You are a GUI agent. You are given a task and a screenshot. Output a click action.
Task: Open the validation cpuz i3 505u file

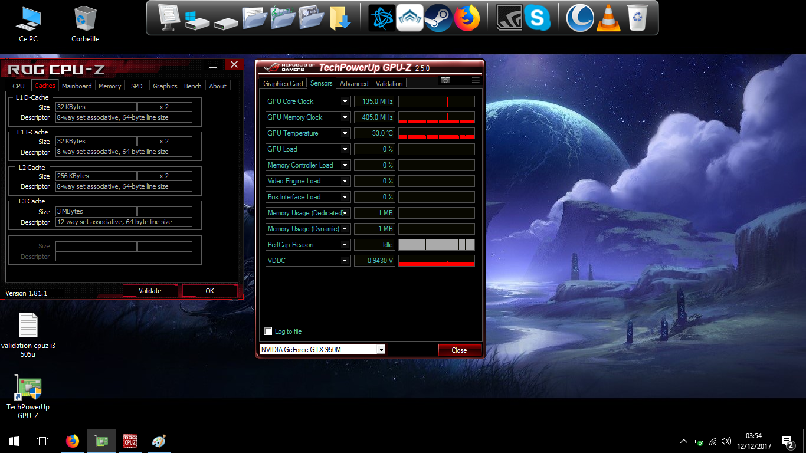[28, 336]
